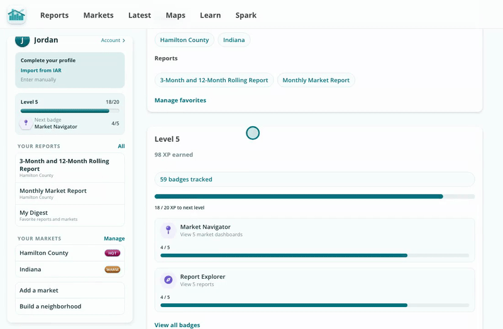
Task: Open the 3-Month and 12-Month Rolling Report chip
Action: click(214, 80)
